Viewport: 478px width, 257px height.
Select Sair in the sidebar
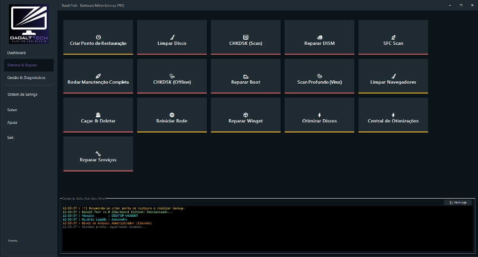click(11, 137)
